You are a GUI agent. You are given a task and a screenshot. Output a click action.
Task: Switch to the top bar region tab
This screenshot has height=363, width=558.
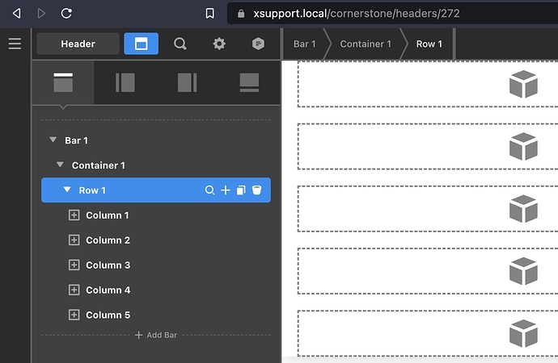point(63,82)
